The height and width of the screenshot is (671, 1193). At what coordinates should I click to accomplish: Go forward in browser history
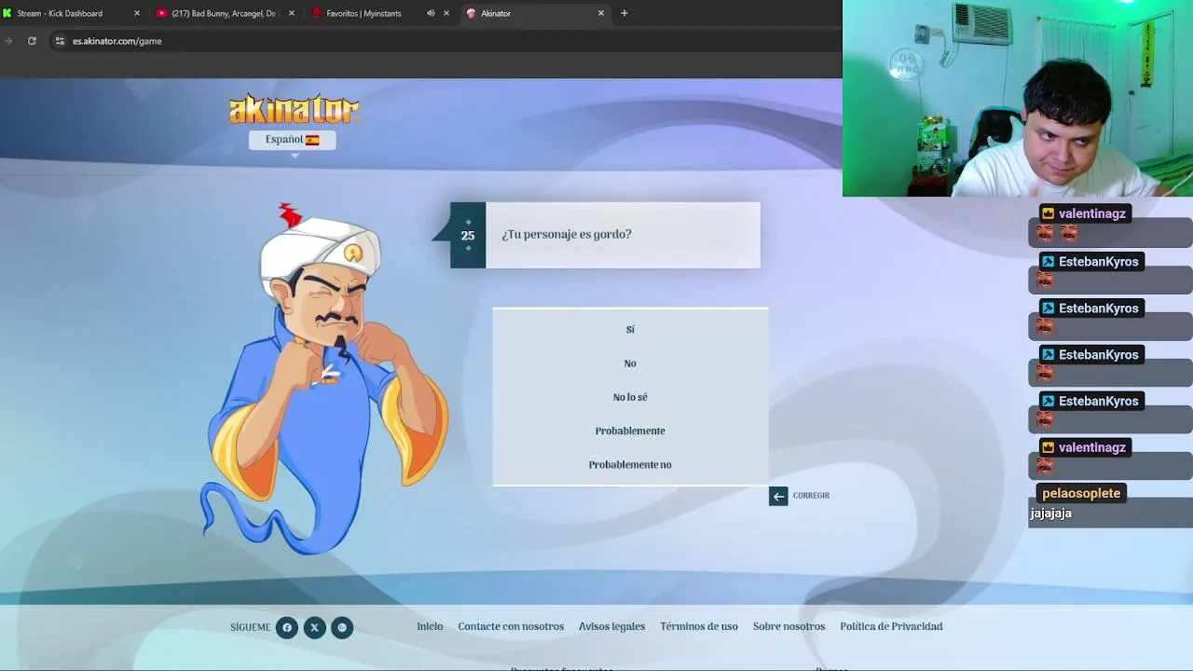(8, 41)
